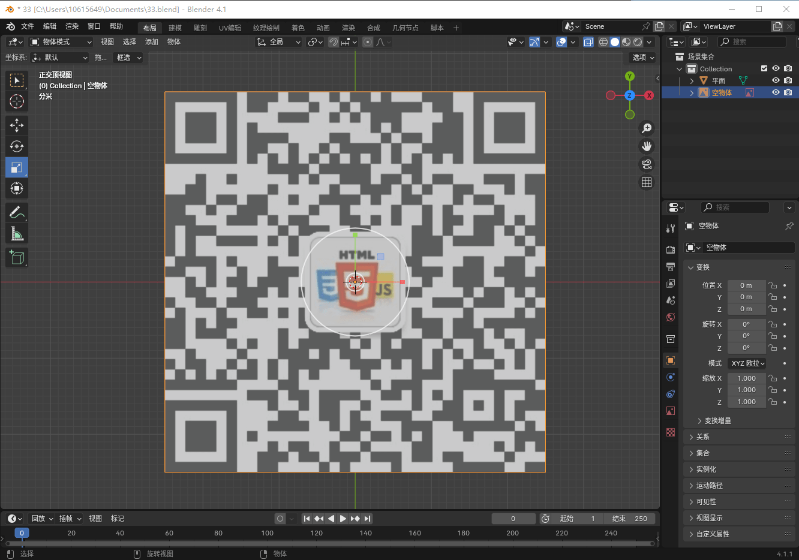Open the 文件 menu
The image size is (799, 560).
28,26
